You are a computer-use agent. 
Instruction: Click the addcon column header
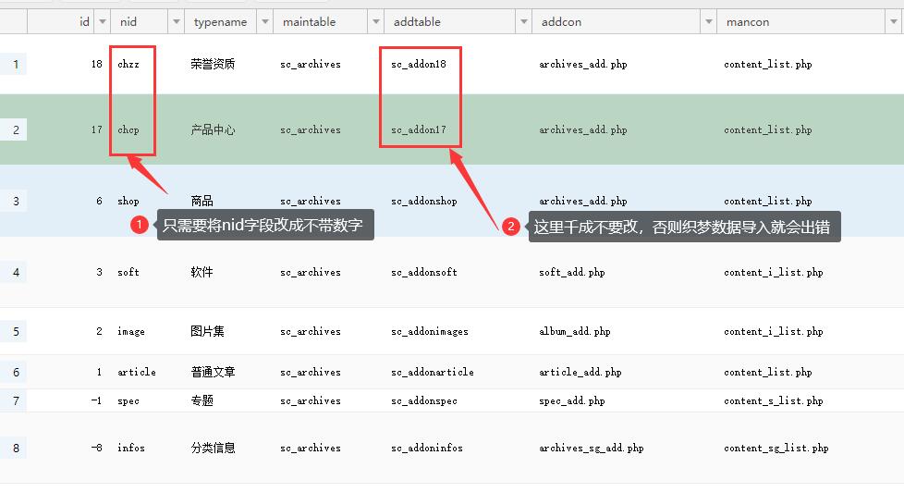[x=561, y=22]
